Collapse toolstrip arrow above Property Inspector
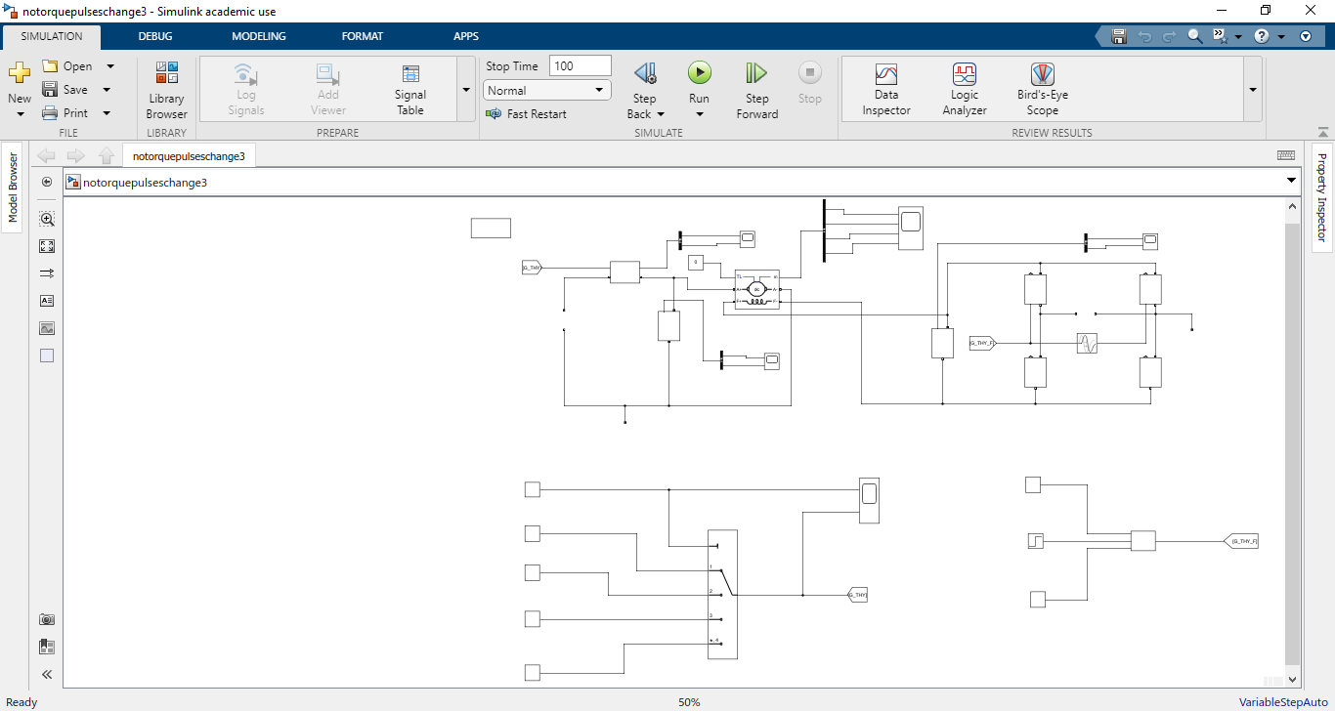 click(x=1323, y=132)
